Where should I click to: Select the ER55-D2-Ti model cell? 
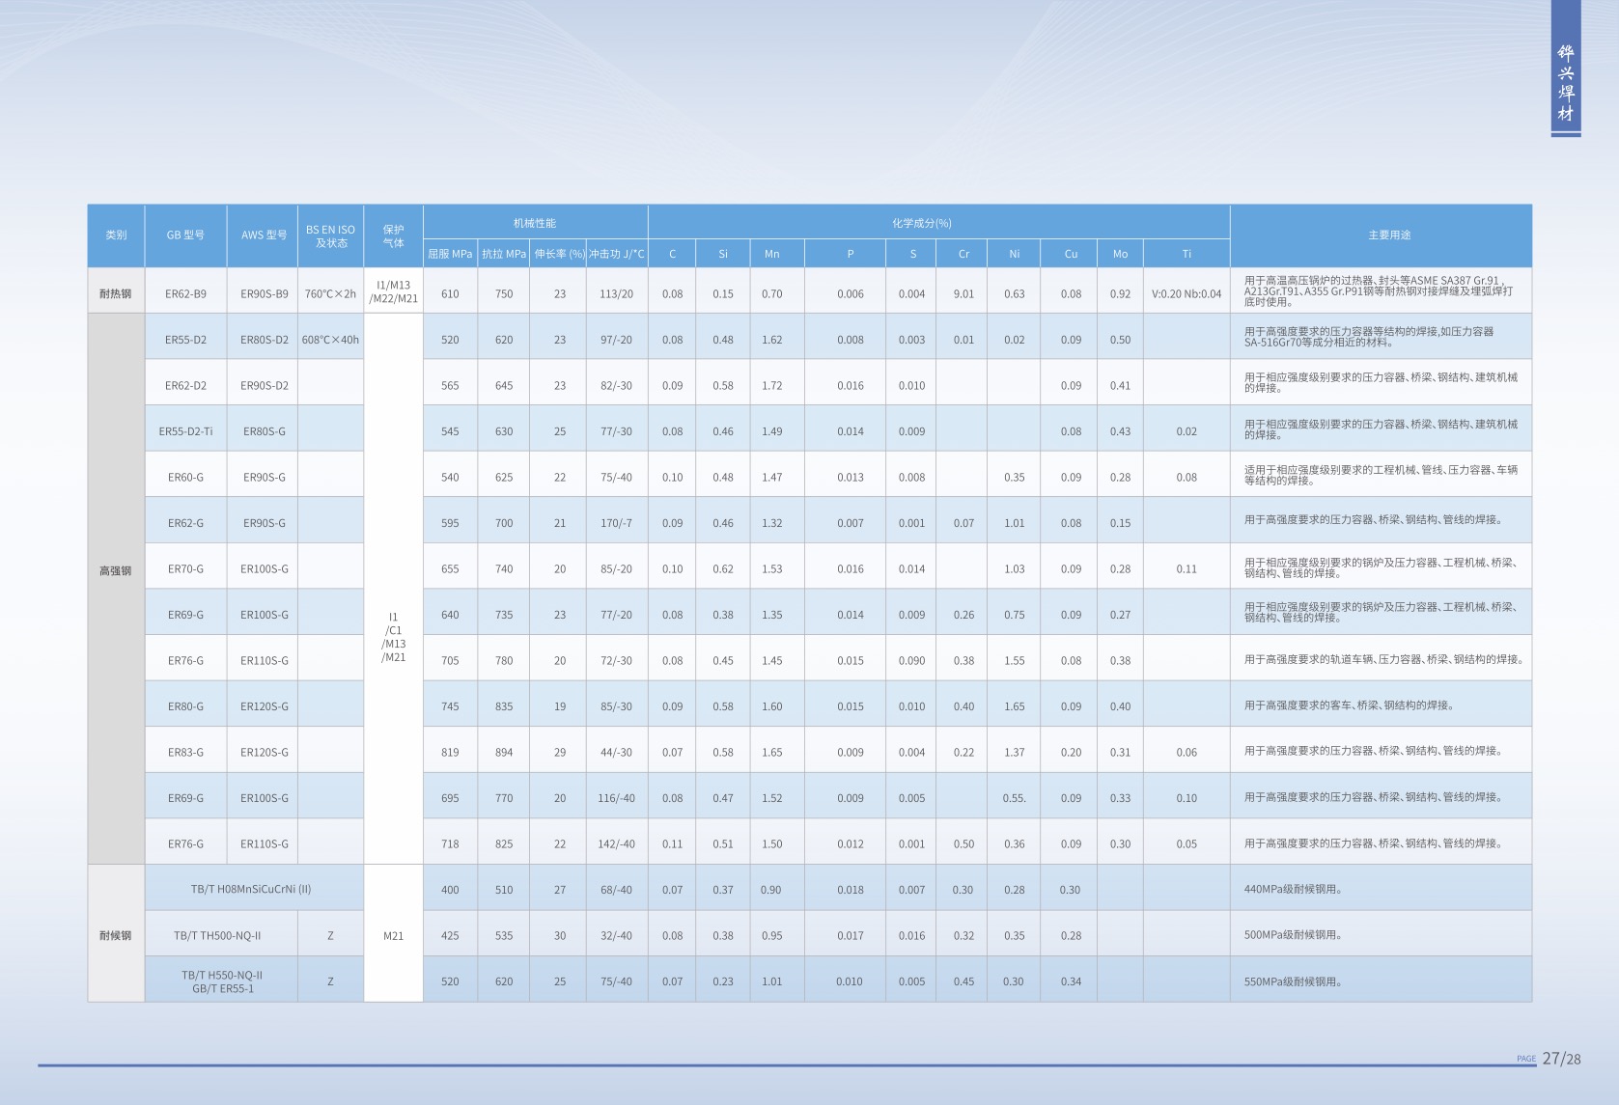click(x=185, y=432)
